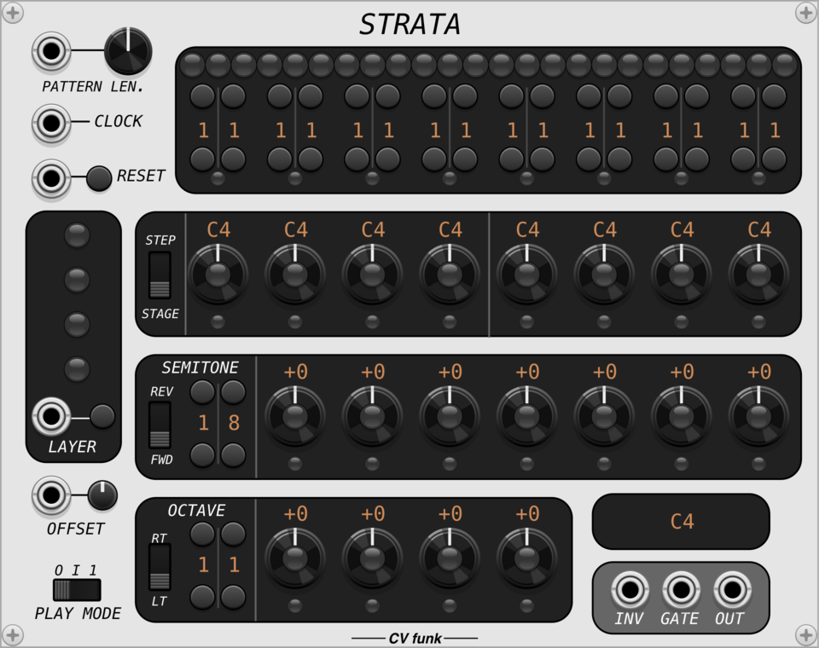Decrement SEMITONE end value below the 8

[x=233, y=454]
